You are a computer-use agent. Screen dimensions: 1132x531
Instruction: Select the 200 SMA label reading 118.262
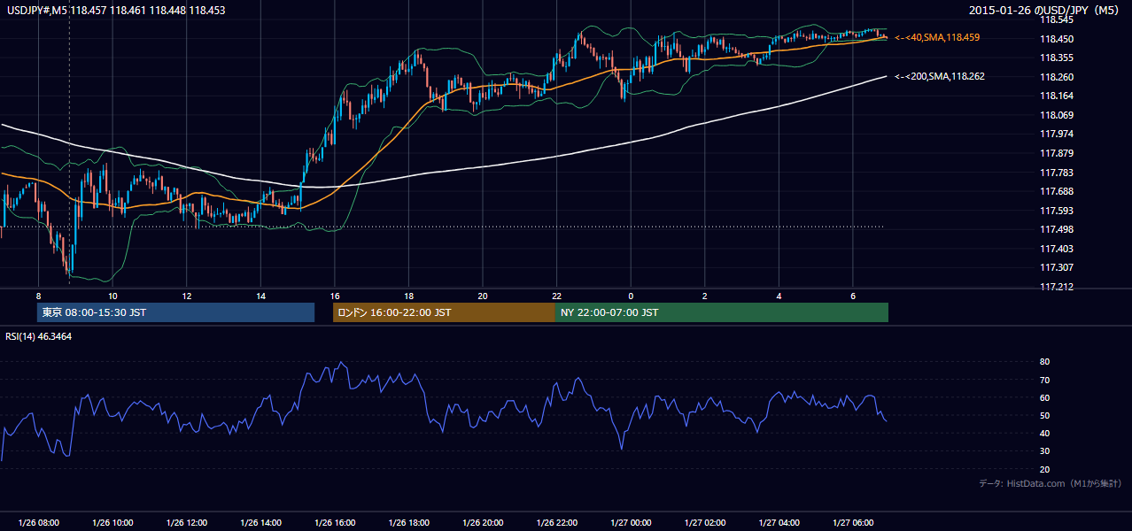[x=939, y=76]
